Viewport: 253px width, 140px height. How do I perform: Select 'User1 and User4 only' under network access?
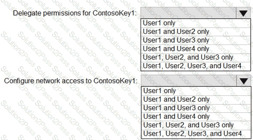pyautogui.click(x=196, y=117)
